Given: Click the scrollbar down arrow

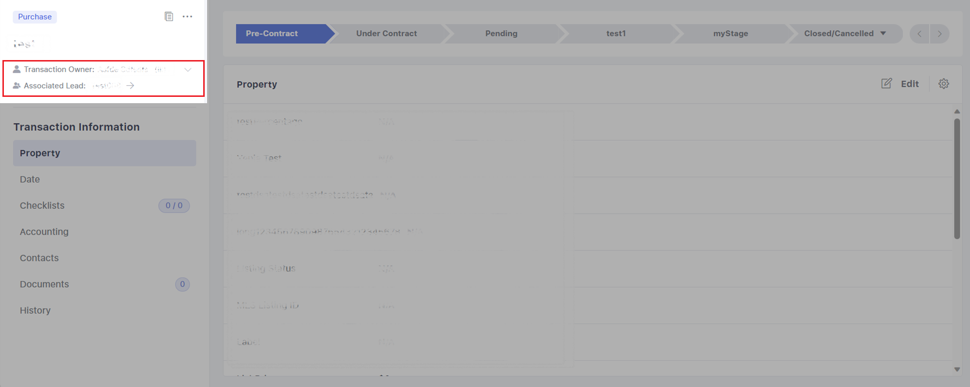Looking at the screenshot, I should pyautogui.click(x=957, y=369).
